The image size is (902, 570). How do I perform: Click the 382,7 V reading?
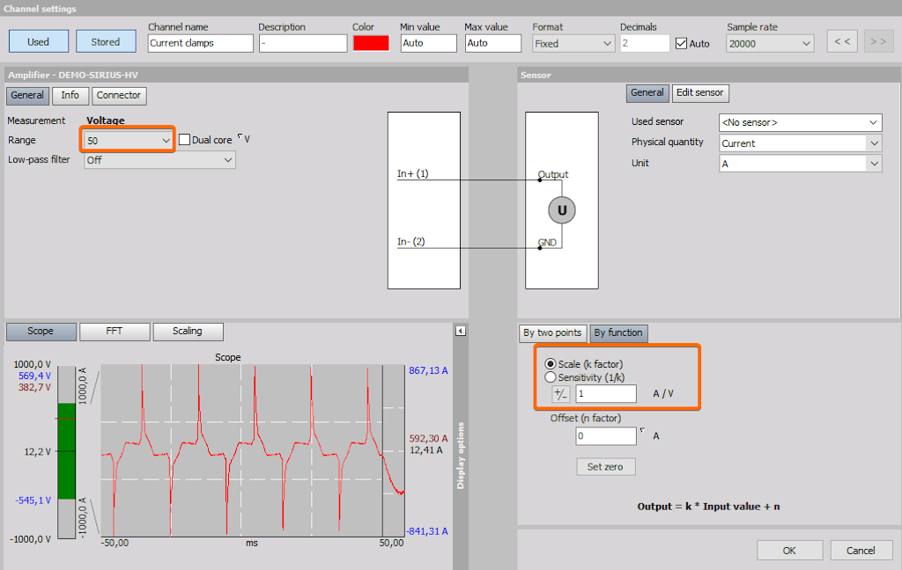(34, 387)
